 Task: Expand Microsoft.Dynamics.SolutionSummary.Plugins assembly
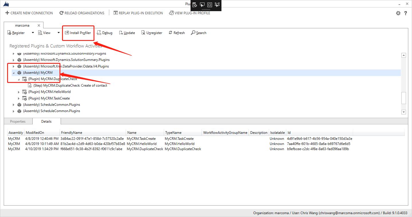click(13, 60)
